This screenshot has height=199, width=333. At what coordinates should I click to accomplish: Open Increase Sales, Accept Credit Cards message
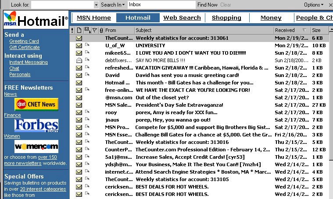click(x=199, y=157)
